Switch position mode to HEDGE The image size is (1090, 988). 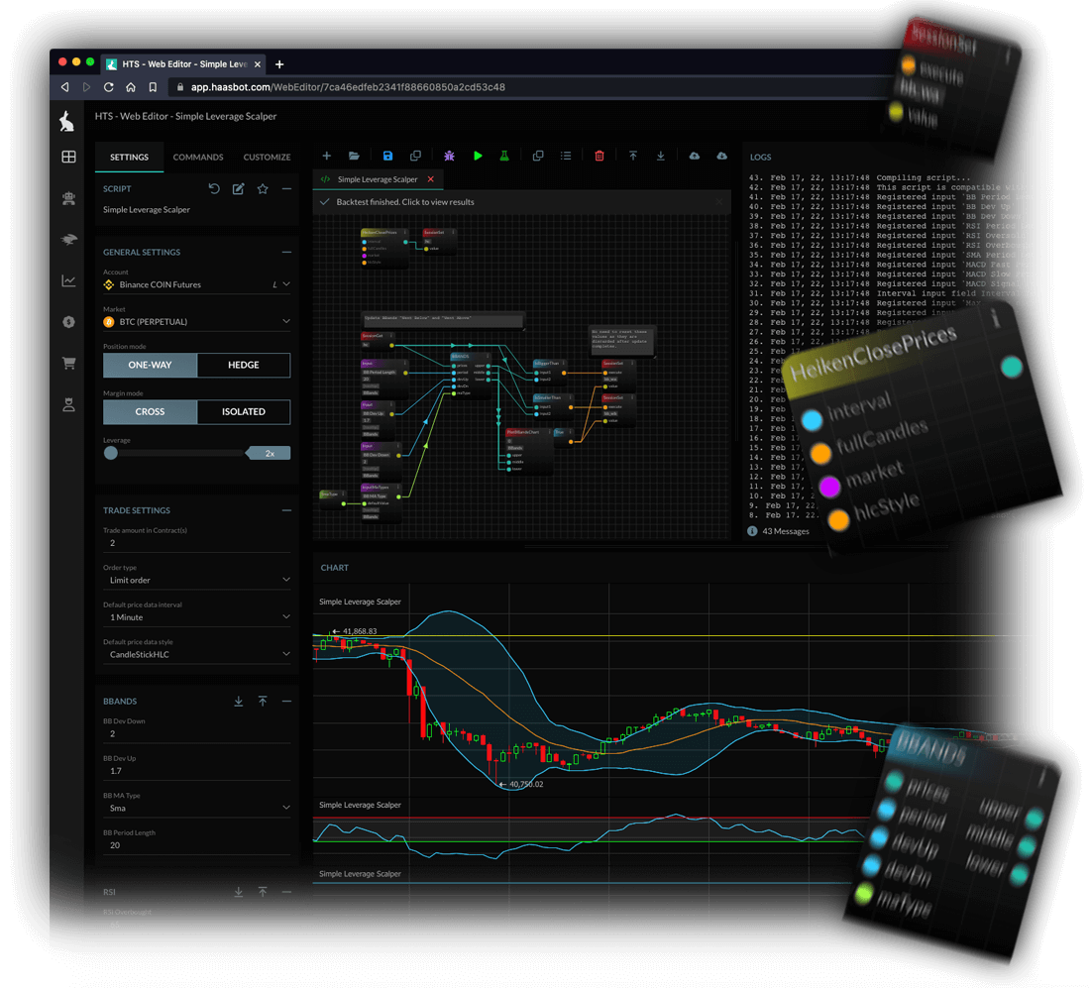point(244,365)
